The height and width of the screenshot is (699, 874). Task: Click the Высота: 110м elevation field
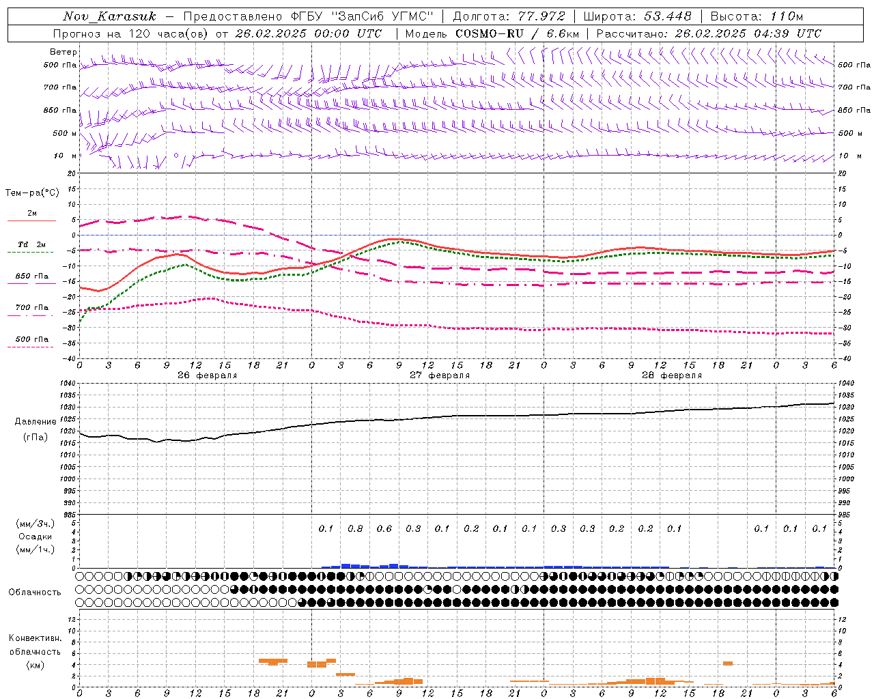click(757, 16)
